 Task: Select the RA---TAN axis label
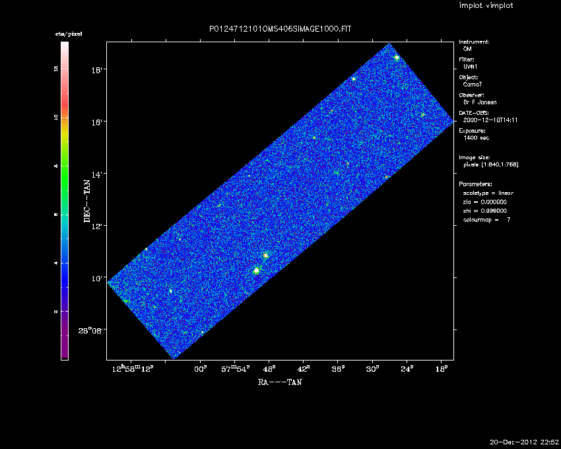click(280, 382)
